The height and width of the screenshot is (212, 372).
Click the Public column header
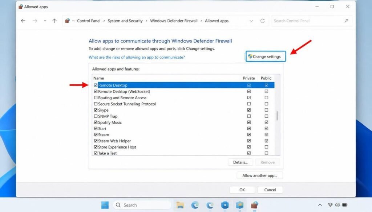(266, 78)
